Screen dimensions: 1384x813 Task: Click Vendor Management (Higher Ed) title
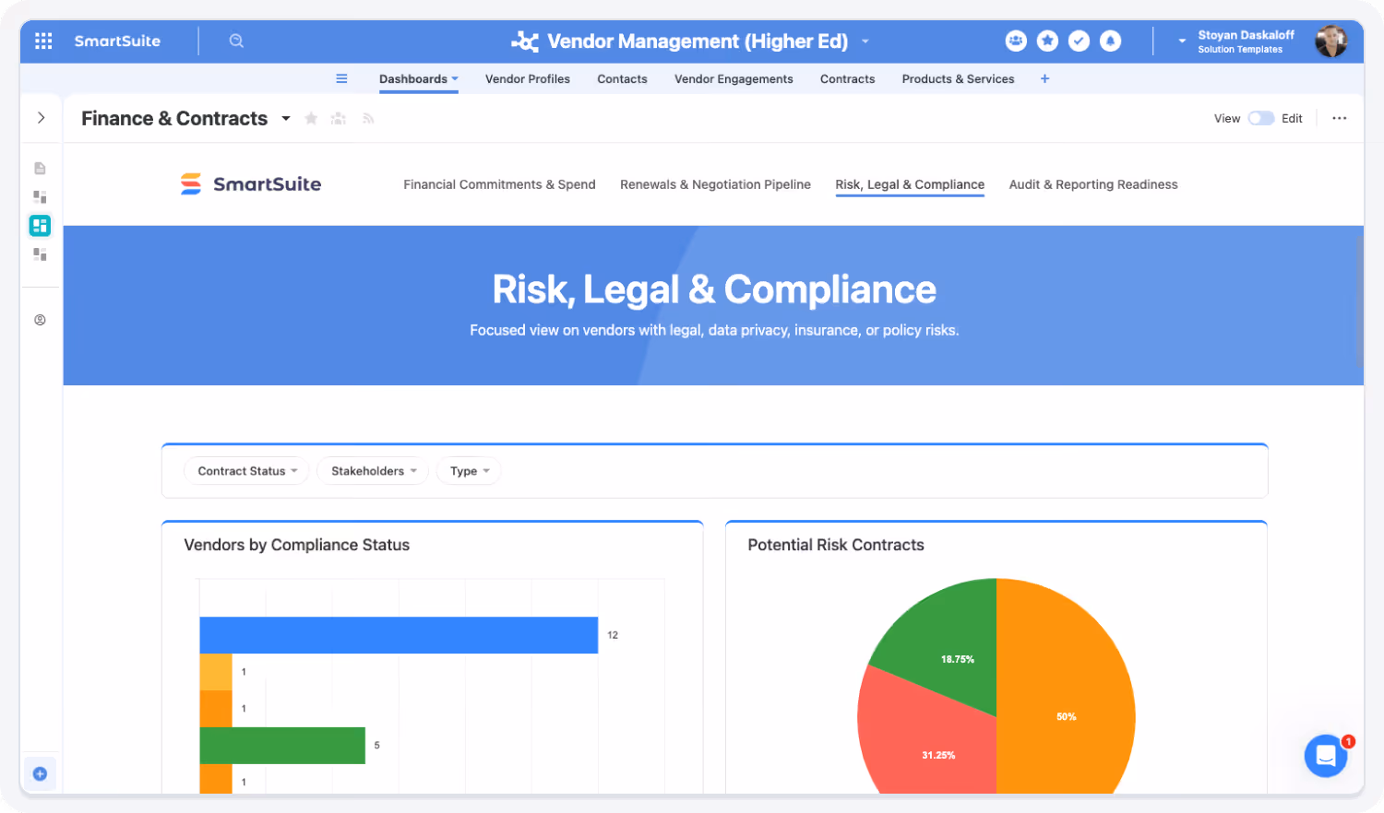coord(698,41)
